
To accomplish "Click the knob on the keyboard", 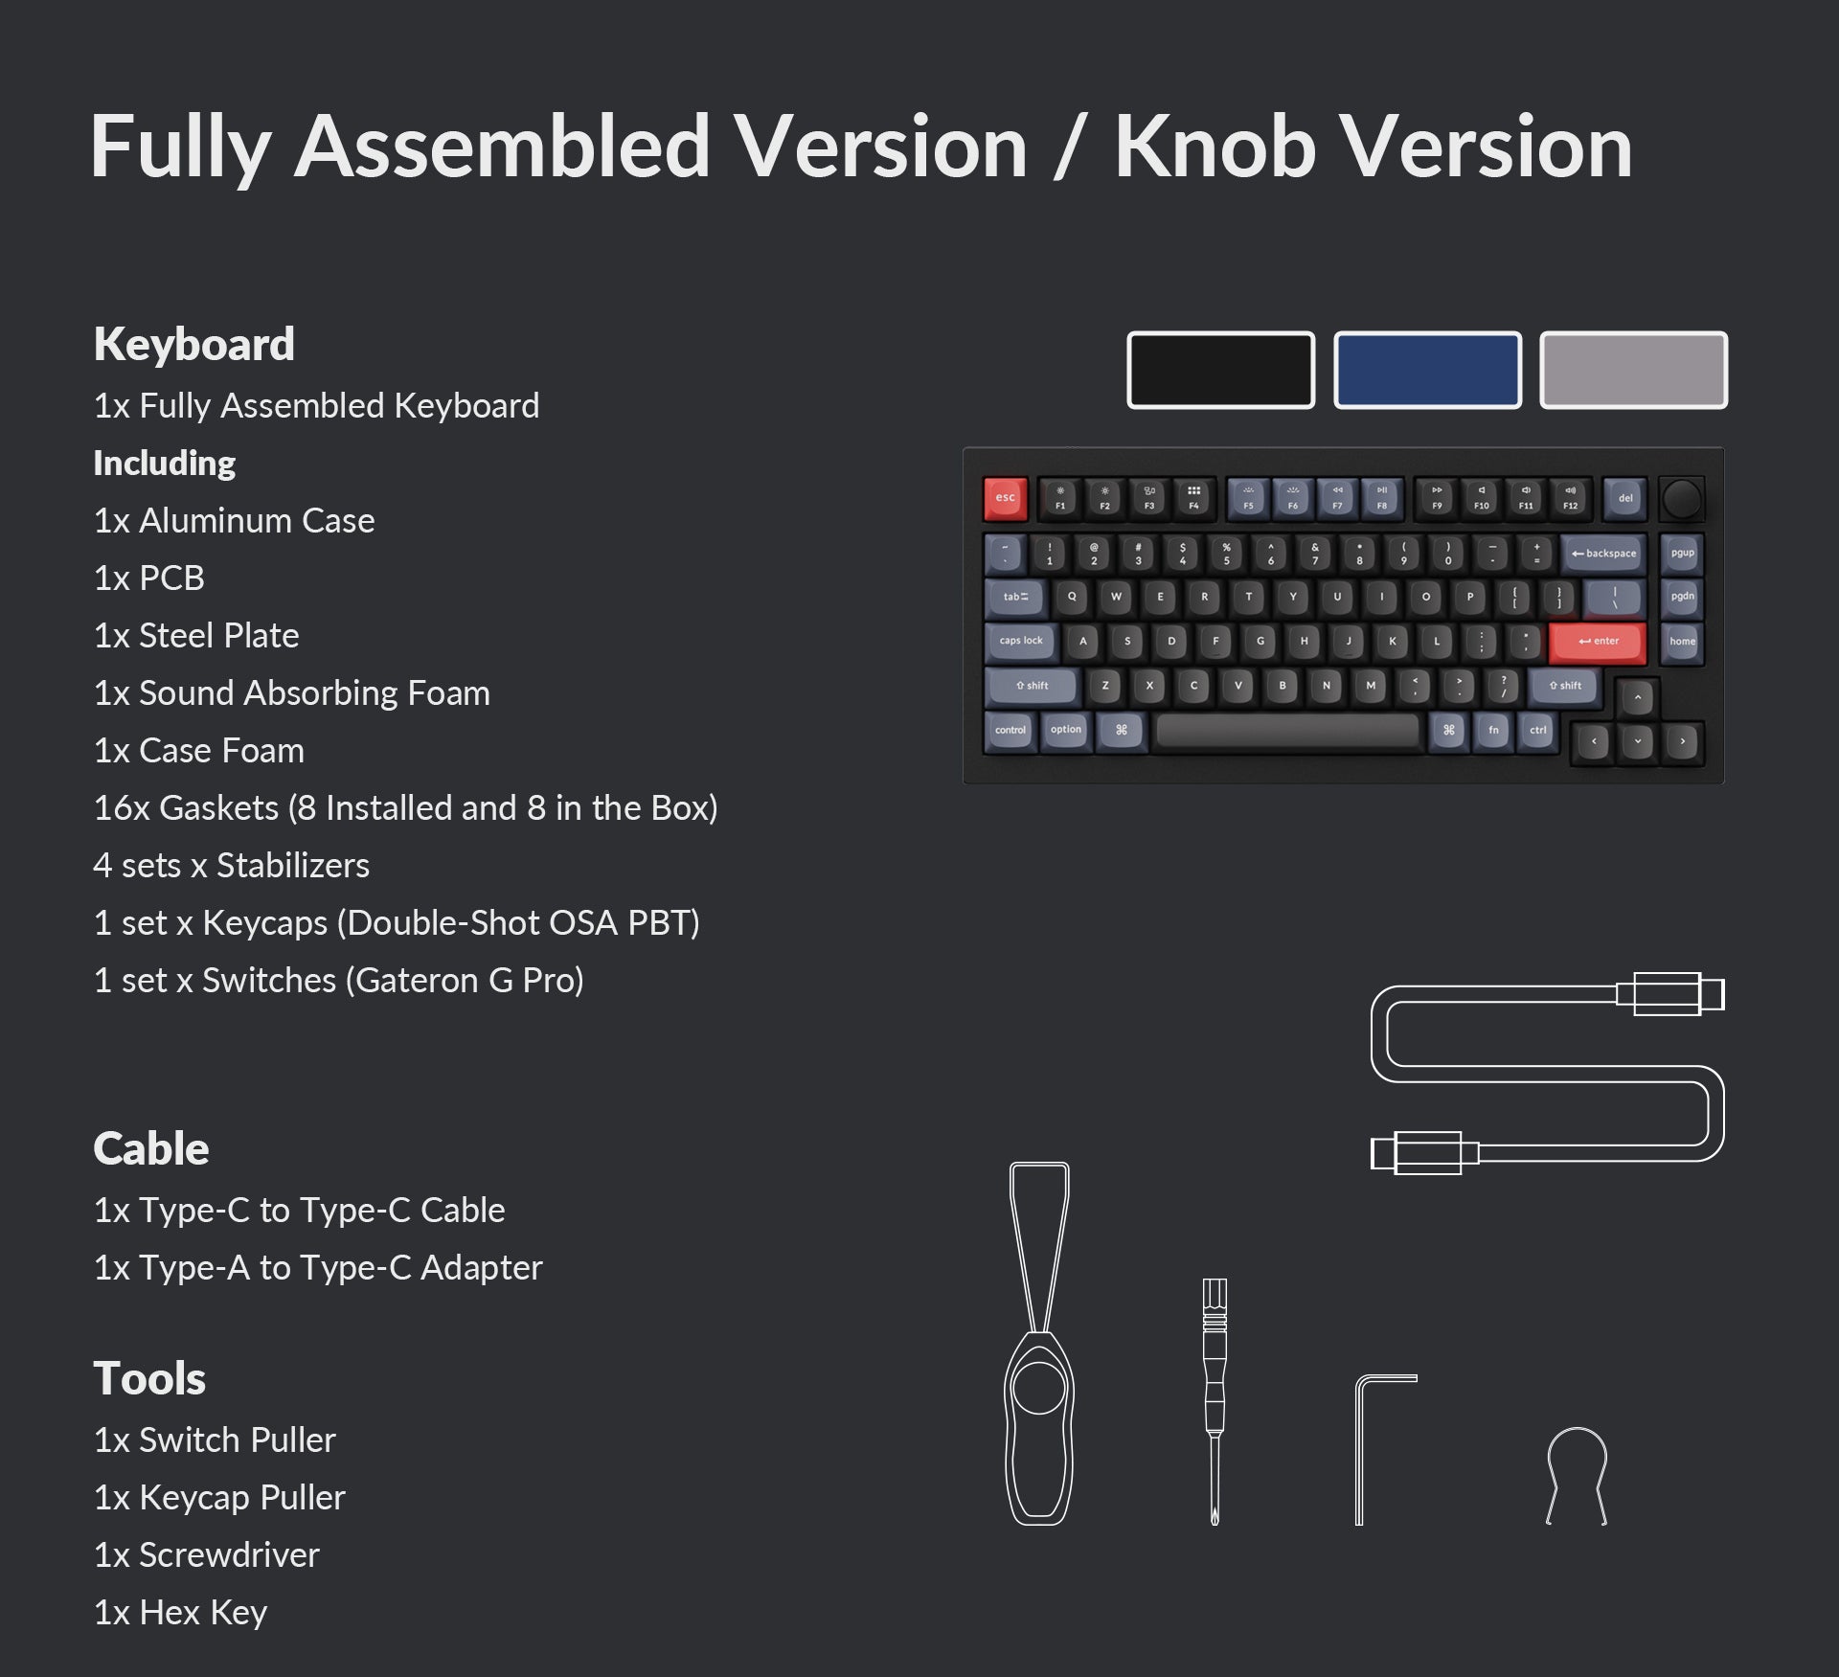I will point(1685,498).
